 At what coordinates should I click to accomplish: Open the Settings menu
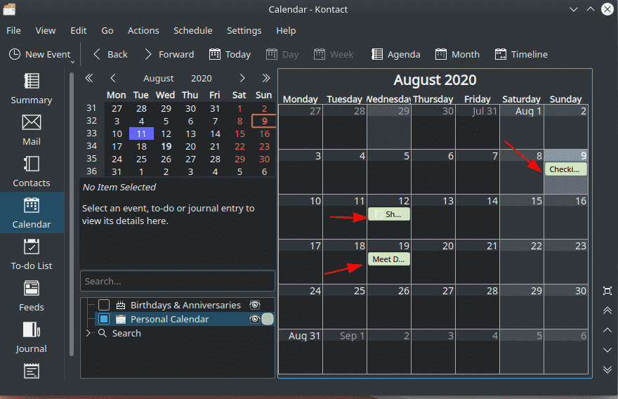point(244,31)
